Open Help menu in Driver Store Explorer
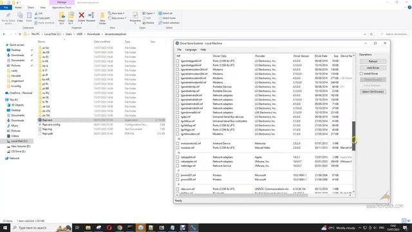Viewport: 412px width, 232px height. click(203, 50)
